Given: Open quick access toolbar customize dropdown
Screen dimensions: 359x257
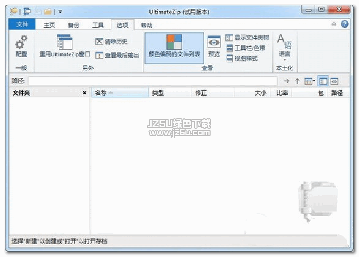Looking at the screenshot, I should point(60,11).
